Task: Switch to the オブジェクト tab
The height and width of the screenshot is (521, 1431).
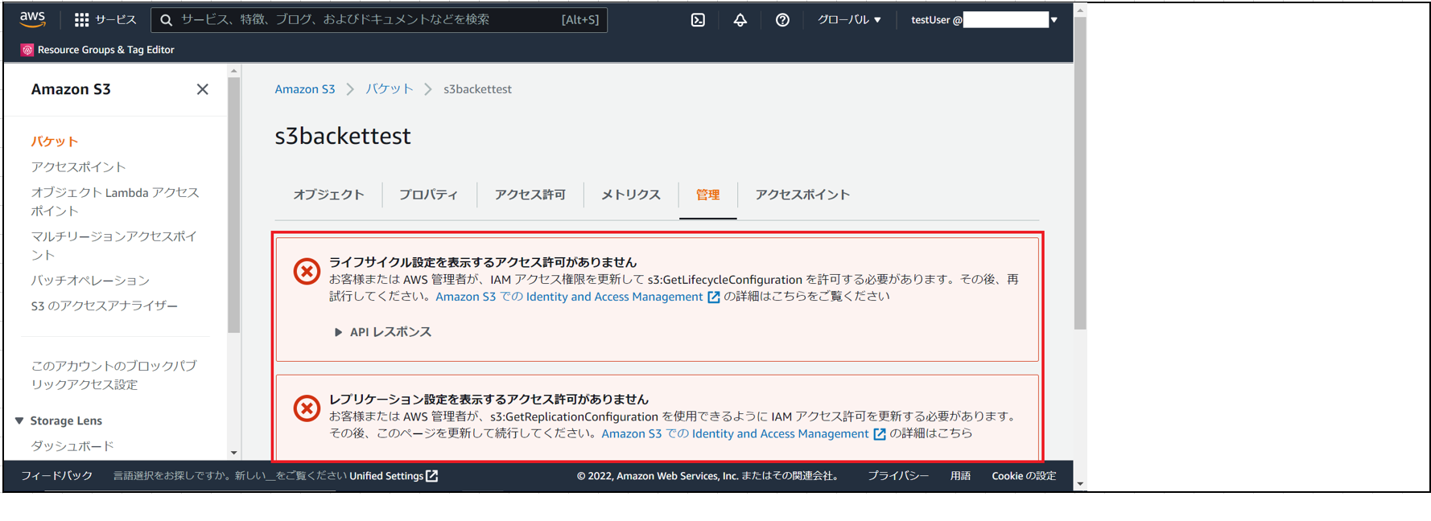Action: [x=328, y=195]
